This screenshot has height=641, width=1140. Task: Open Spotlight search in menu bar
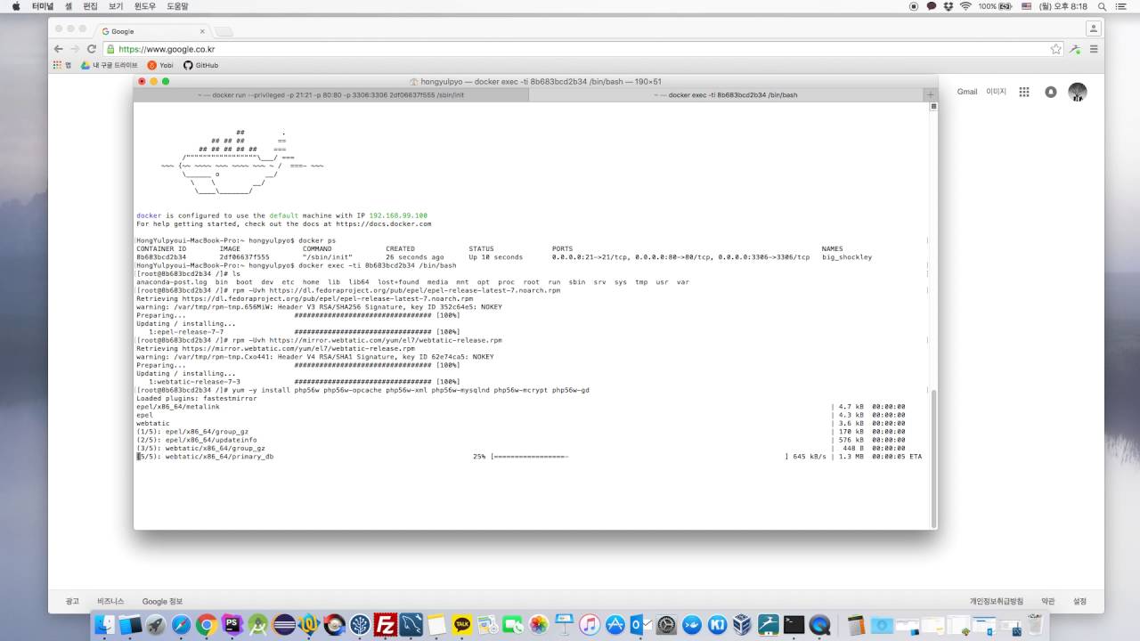[x=1102, y=6]
